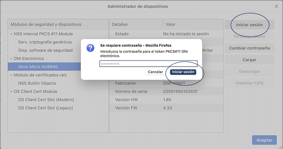Click the Valor column header

click(x=170, y=24)
